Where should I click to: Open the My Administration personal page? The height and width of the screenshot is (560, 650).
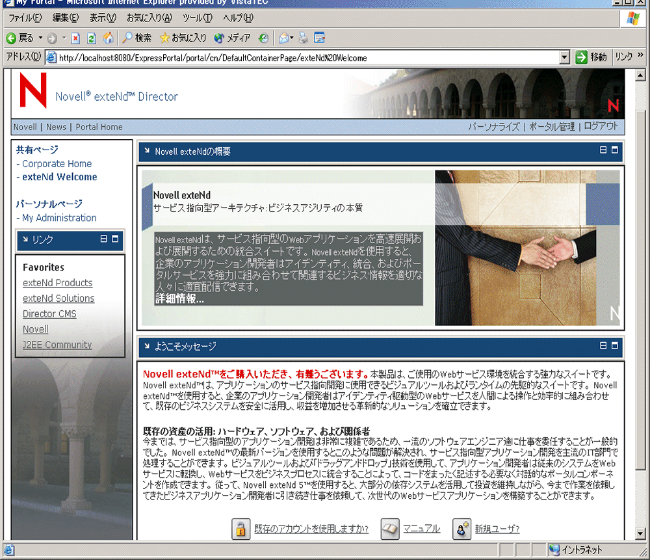point(59,218)
